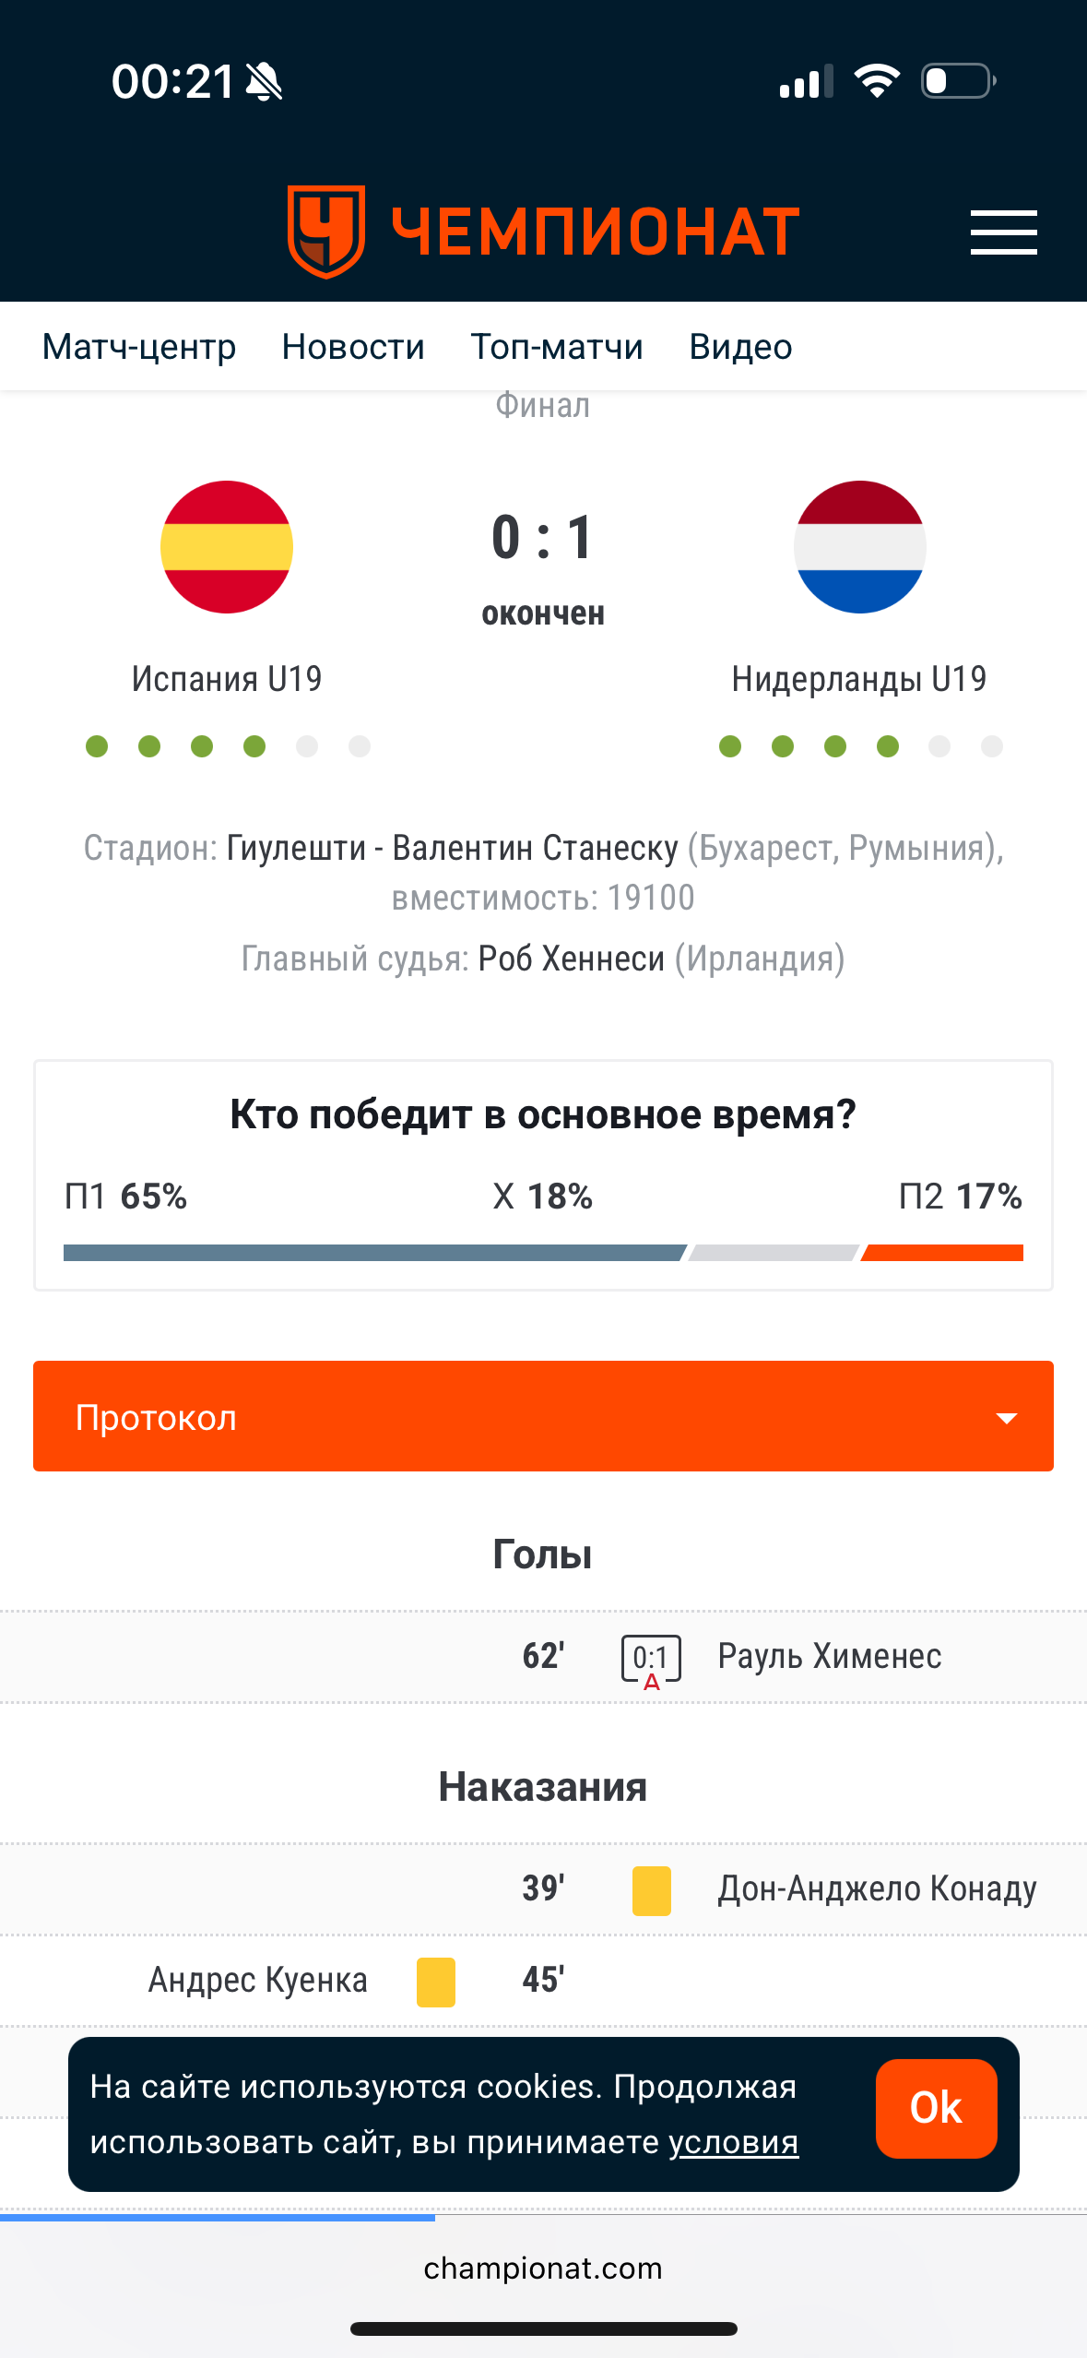Open the hamburger menu icon
Viewport: 1087px width, 2358px height.
1003,232
